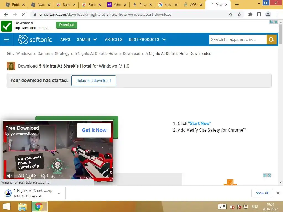
Task: Click the muted volume tray icon
Action: 232,207
